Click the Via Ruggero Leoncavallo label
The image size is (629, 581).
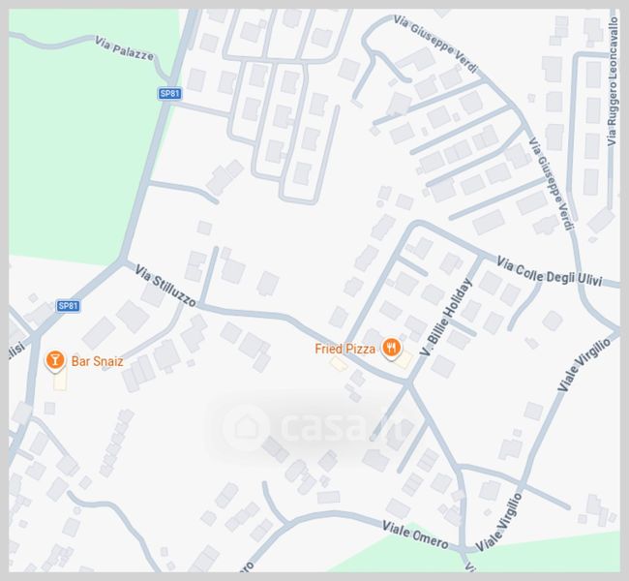[x=613, y=82]
